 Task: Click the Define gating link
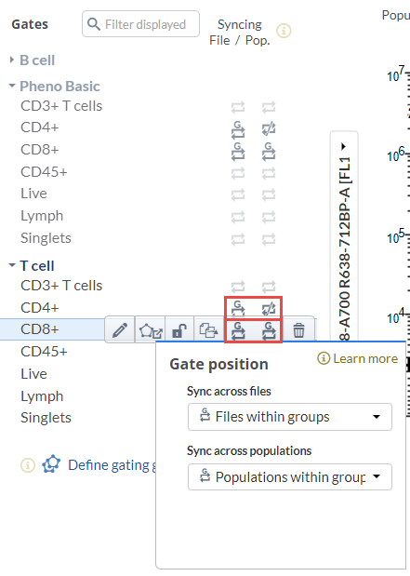(x=112, y=465)
